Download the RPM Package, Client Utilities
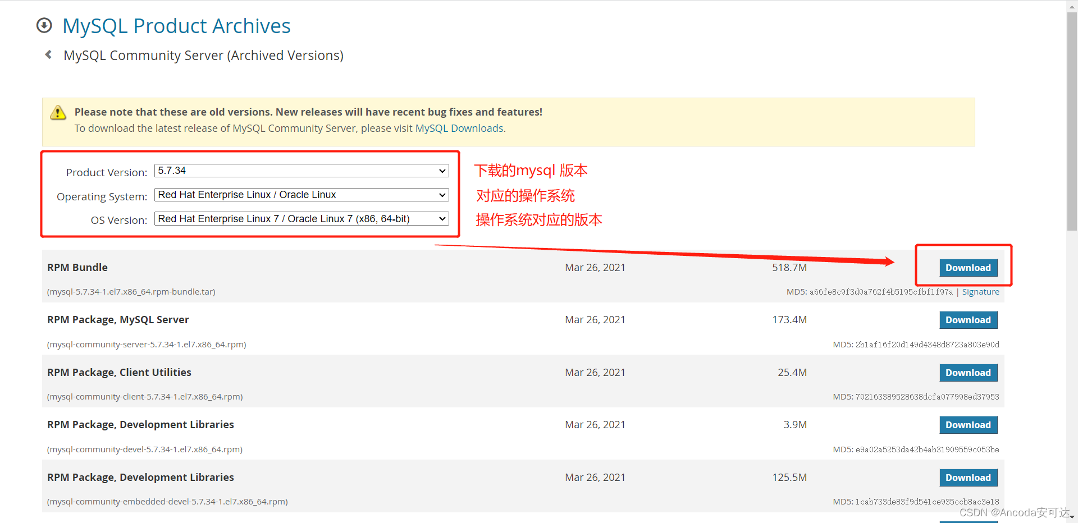 tap(968, 373)
